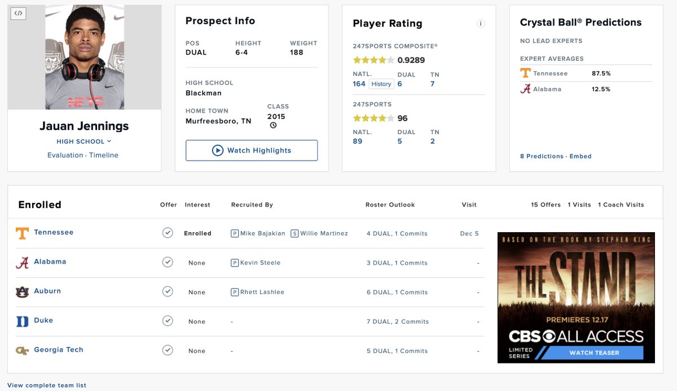The width and height of the screenshot is (677, 391).
Task: Click Alabama 12.5% prediction value
Action: pos(601,90)
